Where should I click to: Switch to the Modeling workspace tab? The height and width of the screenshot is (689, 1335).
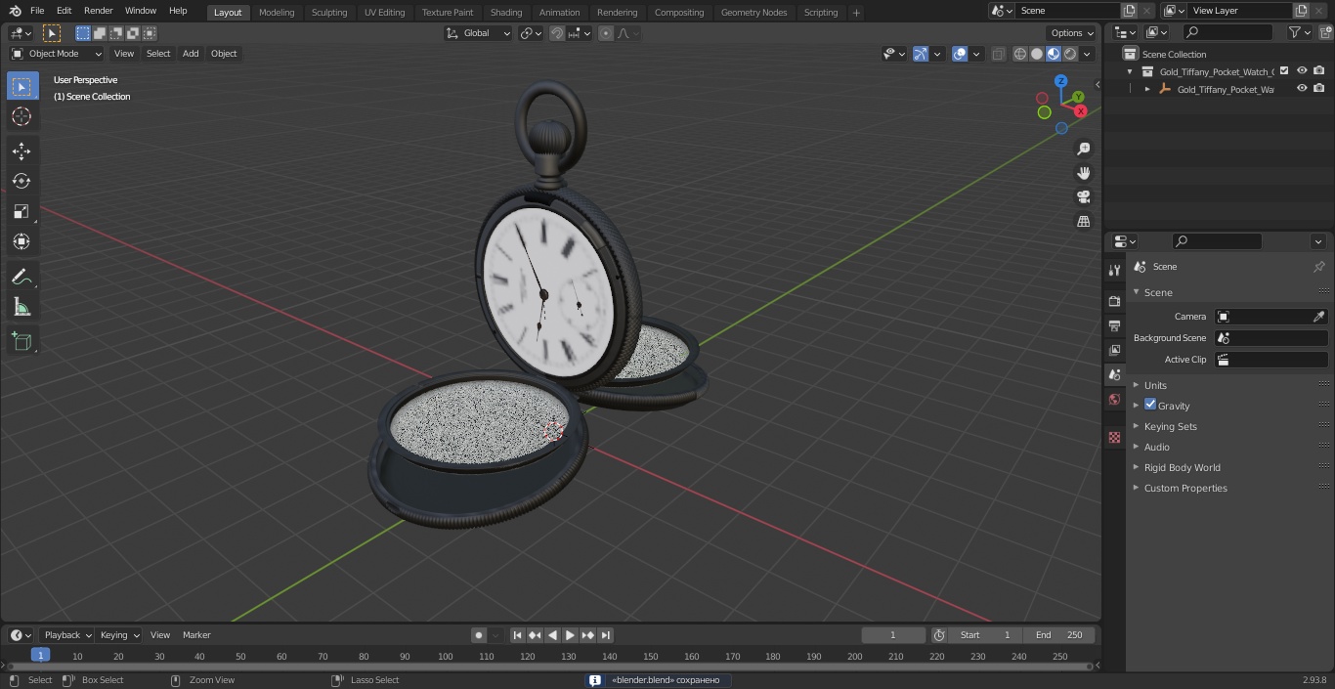tap(277, 13)
